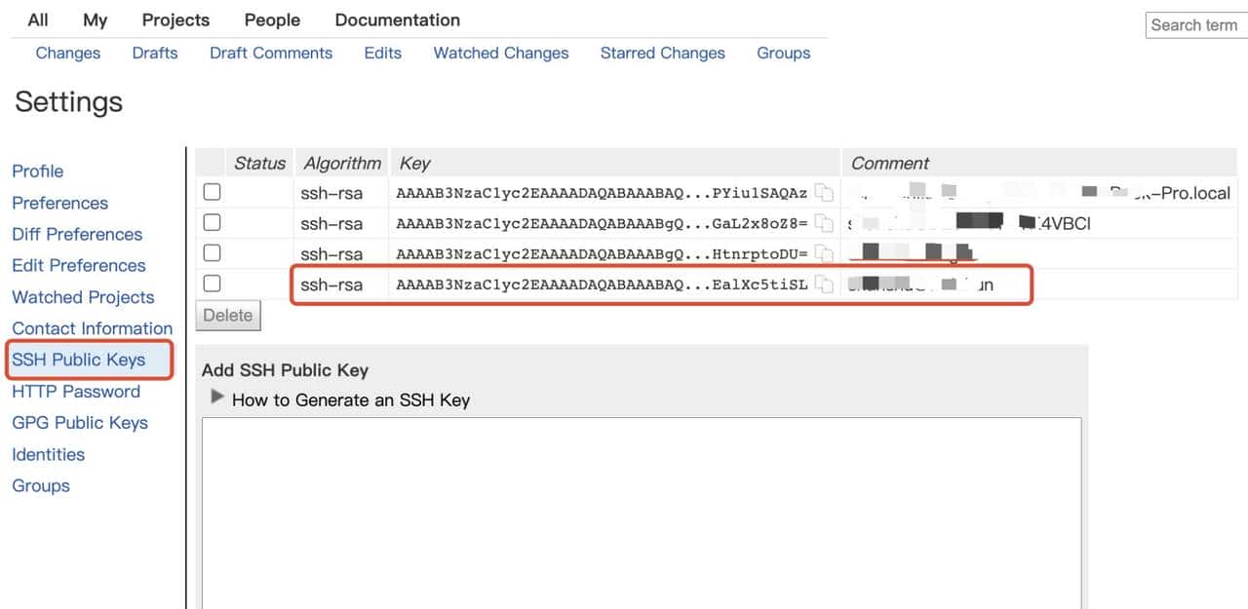Click the Delete button
This screenshot has height=609, width=1248.
click(x=228, y=315)
